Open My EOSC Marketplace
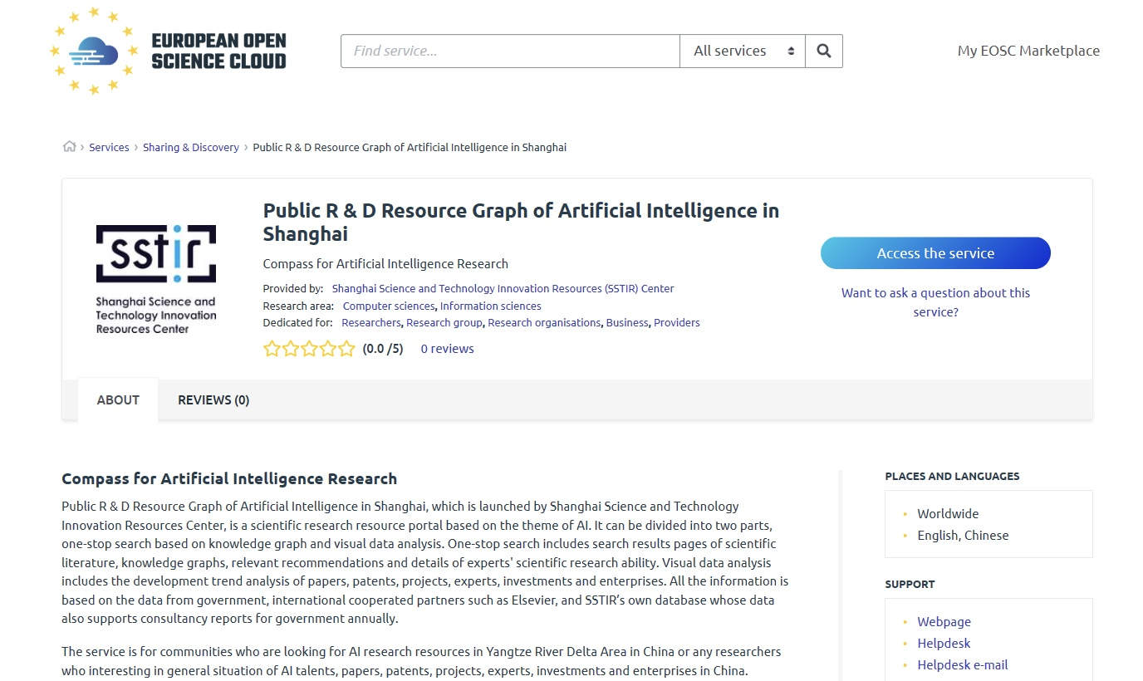 pos(1028,51)
